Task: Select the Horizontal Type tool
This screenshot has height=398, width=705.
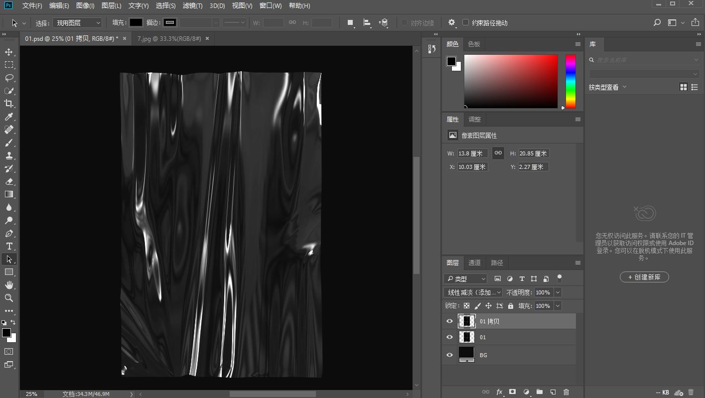Action: [9, 246]
